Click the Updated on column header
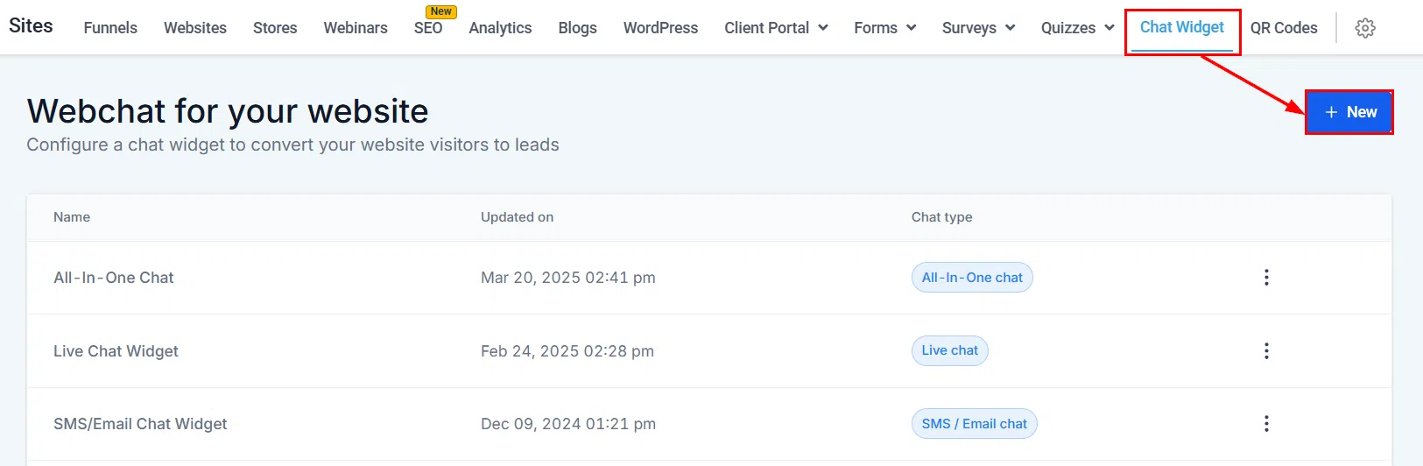The height and width of the screenshot is (466, 1423). 517,217
